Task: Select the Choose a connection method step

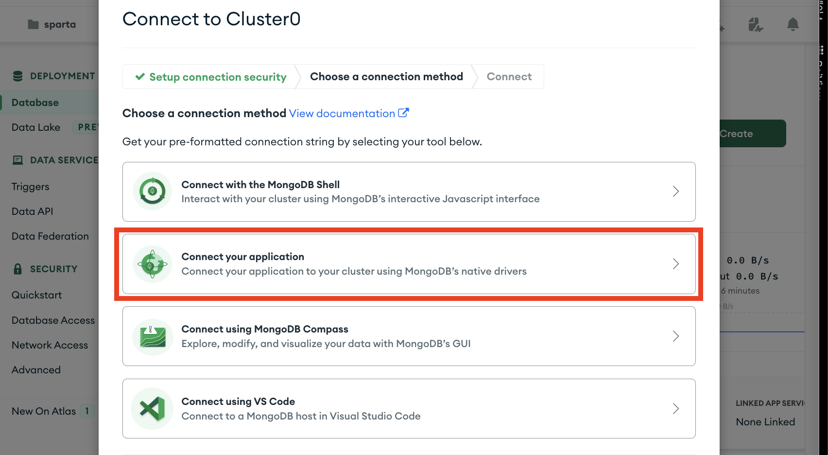Action: pos(386,76)
